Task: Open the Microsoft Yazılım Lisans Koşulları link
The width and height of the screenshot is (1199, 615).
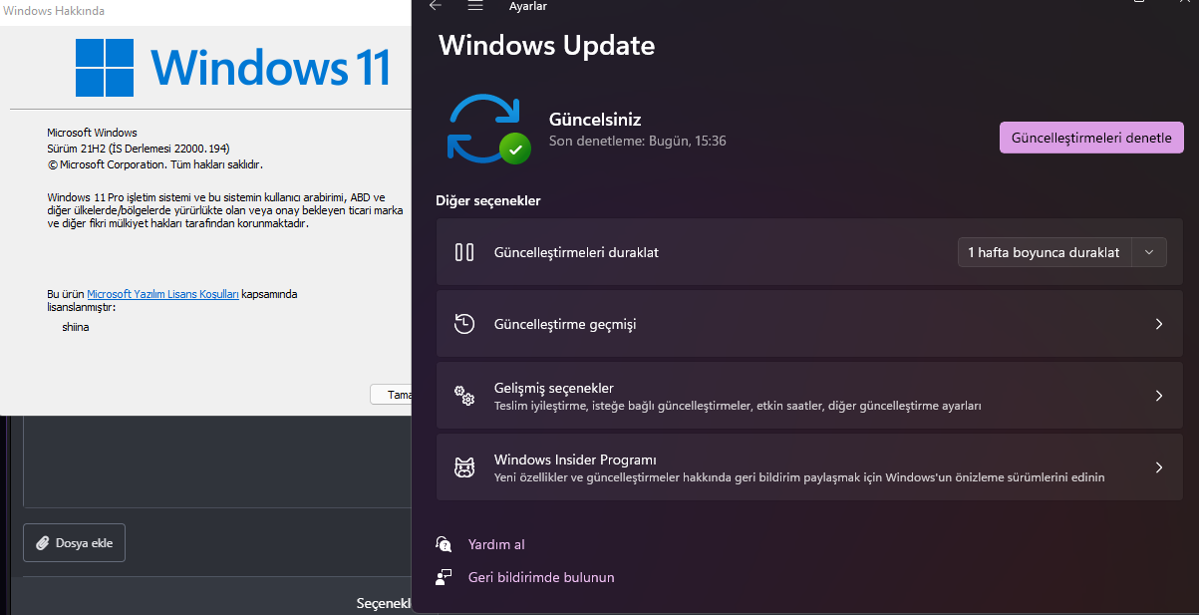Action: click(x=162, y=294)
